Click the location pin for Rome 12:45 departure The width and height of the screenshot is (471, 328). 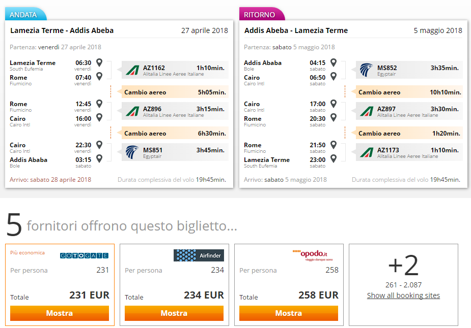coord(99,104)
